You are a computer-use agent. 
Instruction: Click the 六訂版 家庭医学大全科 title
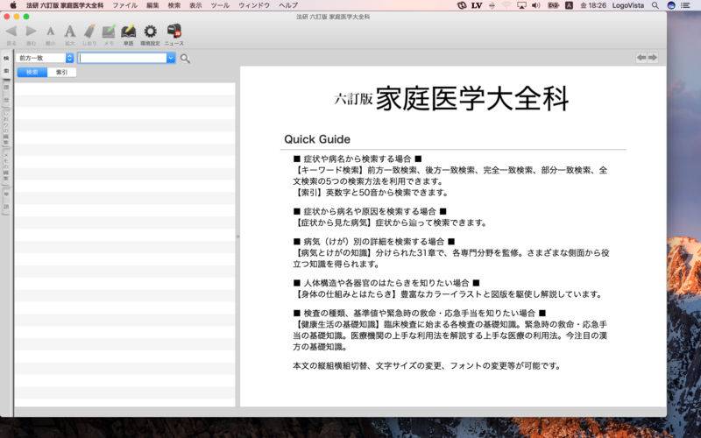(451, 98)
